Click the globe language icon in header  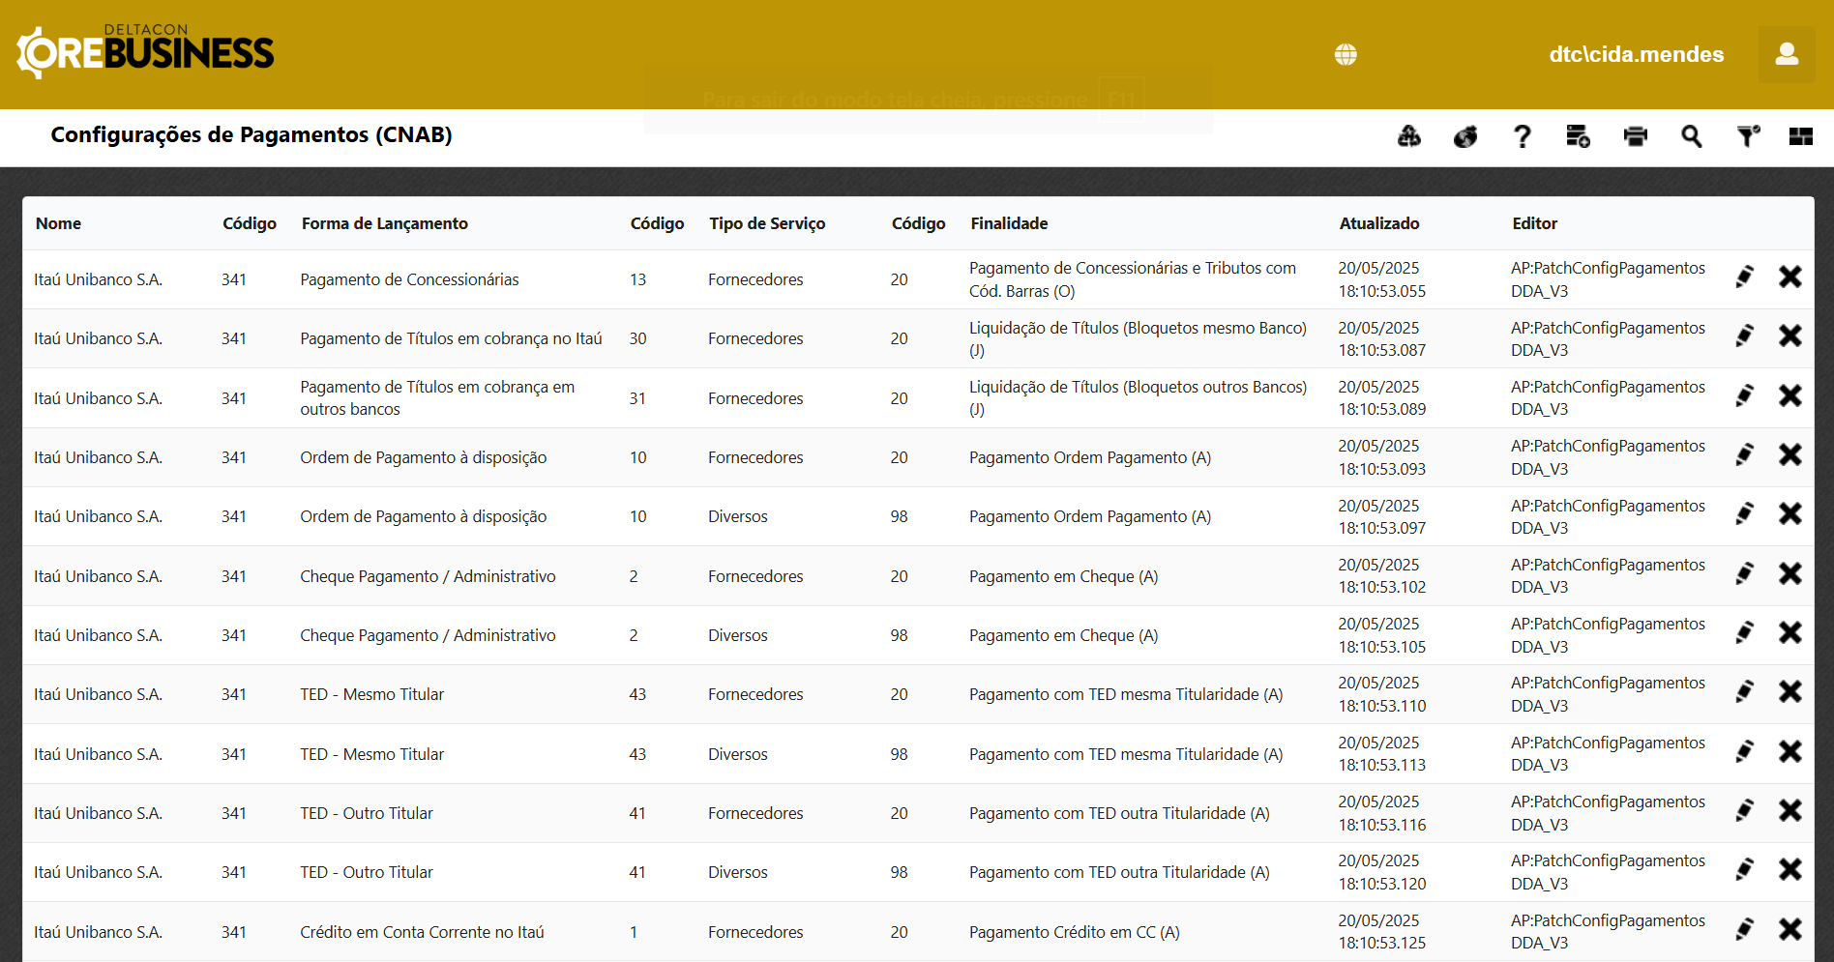point(1346,54)
